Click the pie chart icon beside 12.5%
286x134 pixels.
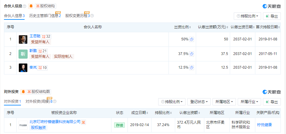[192, 67]
